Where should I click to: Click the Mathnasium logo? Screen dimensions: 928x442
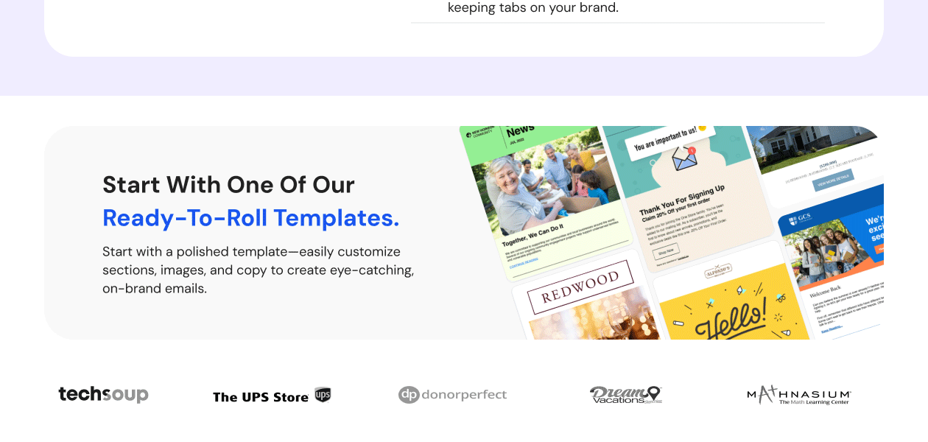pos(798,395)
